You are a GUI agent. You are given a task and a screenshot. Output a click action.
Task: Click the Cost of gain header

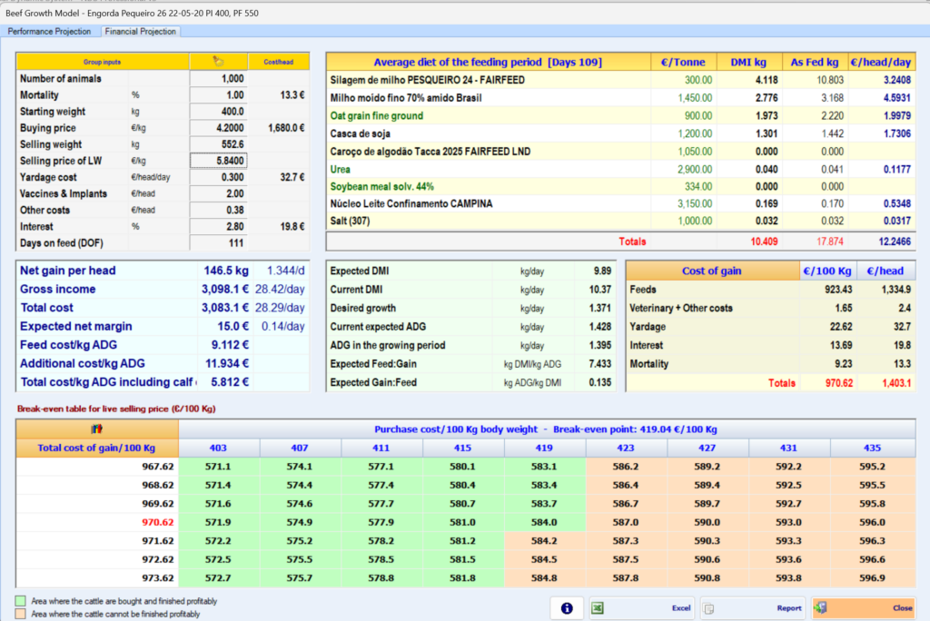coord(712,271)
